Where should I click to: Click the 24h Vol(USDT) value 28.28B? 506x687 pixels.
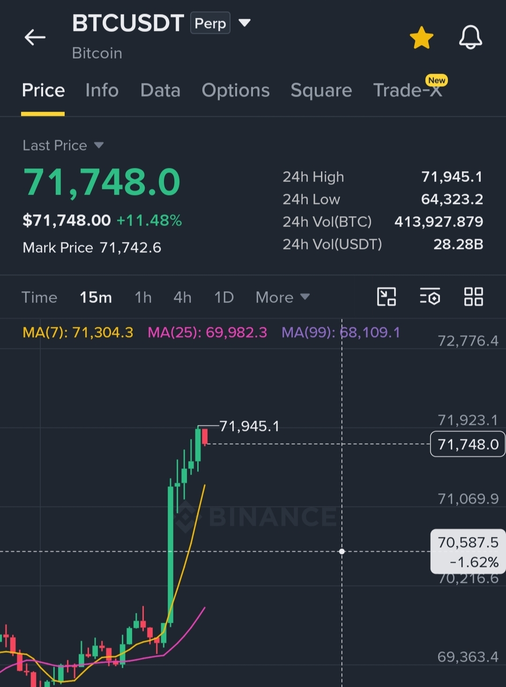coord(458,244)
